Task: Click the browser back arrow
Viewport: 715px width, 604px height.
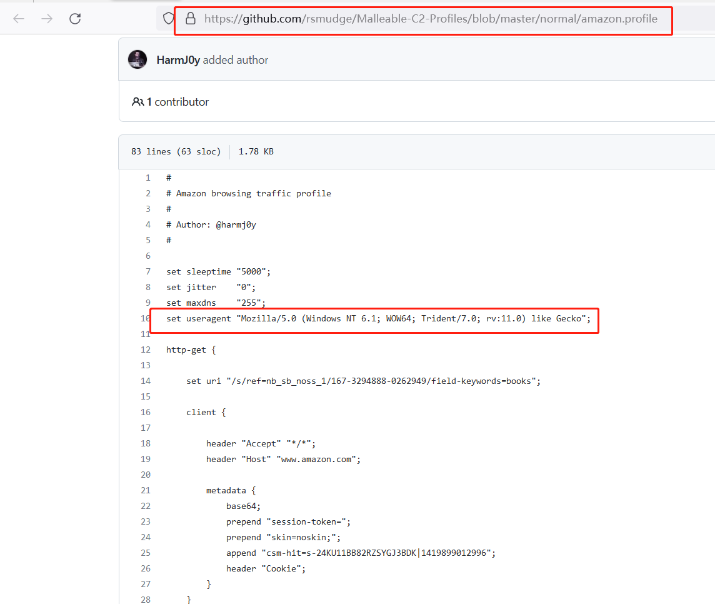Action: (19, 19)
